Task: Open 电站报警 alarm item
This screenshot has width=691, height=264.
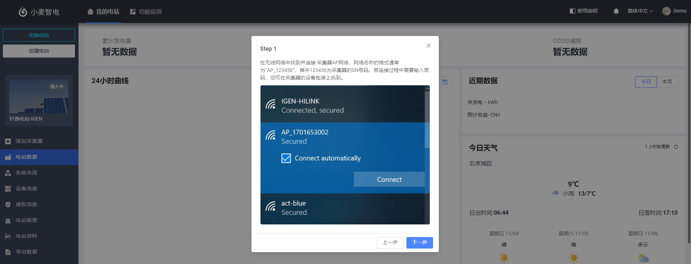Action: (x=26, y=220)
